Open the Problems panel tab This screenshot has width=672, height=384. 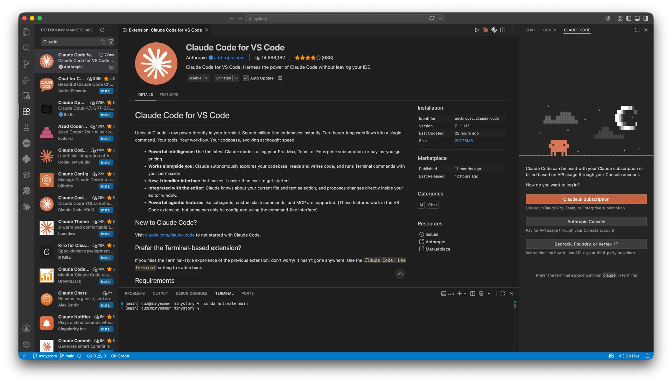135,294
